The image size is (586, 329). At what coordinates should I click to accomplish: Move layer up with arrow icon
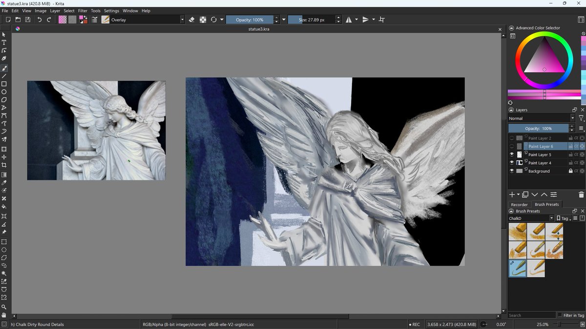[x=544, y=194]
